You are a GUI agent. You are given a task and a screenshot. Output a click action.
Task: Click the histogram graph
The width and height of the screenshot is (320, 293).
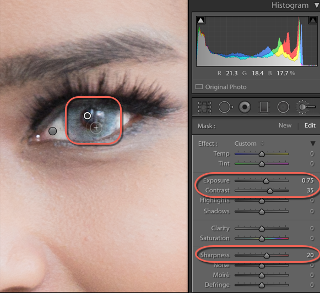(x=257, y=41)
